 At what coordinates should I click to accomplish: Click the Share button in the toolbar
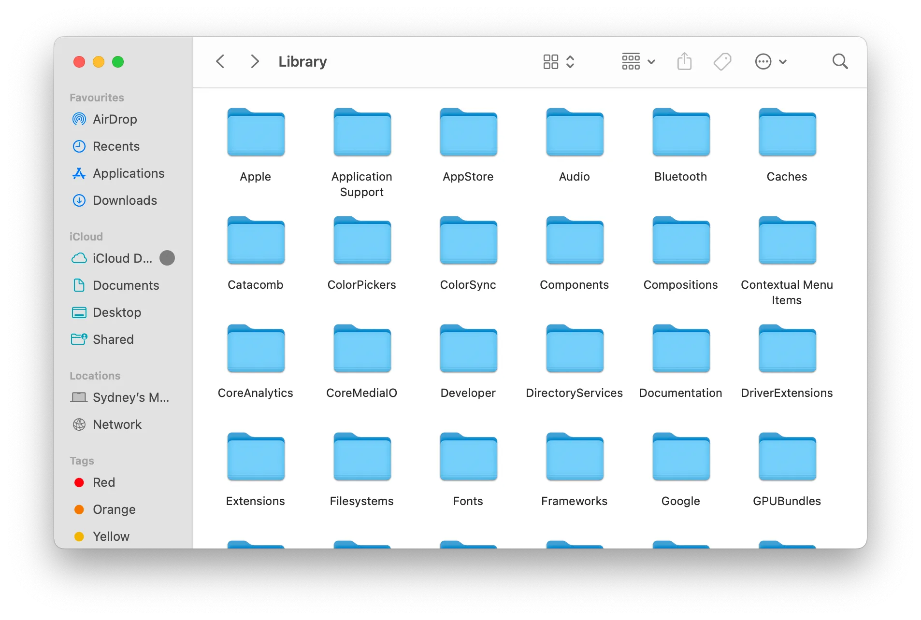pos(684,61)
